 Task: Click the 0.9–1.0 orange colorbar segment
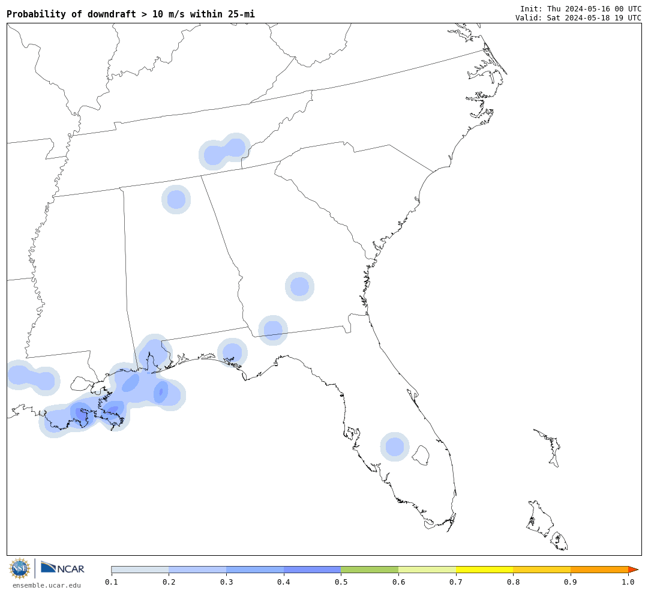599,570
